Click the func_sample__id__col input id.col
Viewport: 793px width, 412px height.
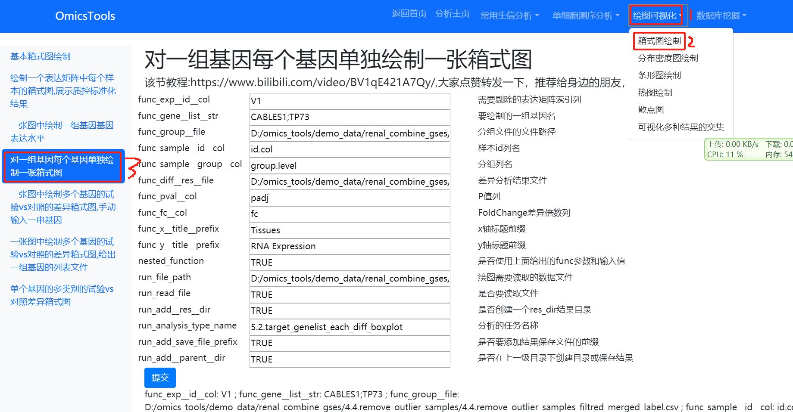(x=350, y=149)
